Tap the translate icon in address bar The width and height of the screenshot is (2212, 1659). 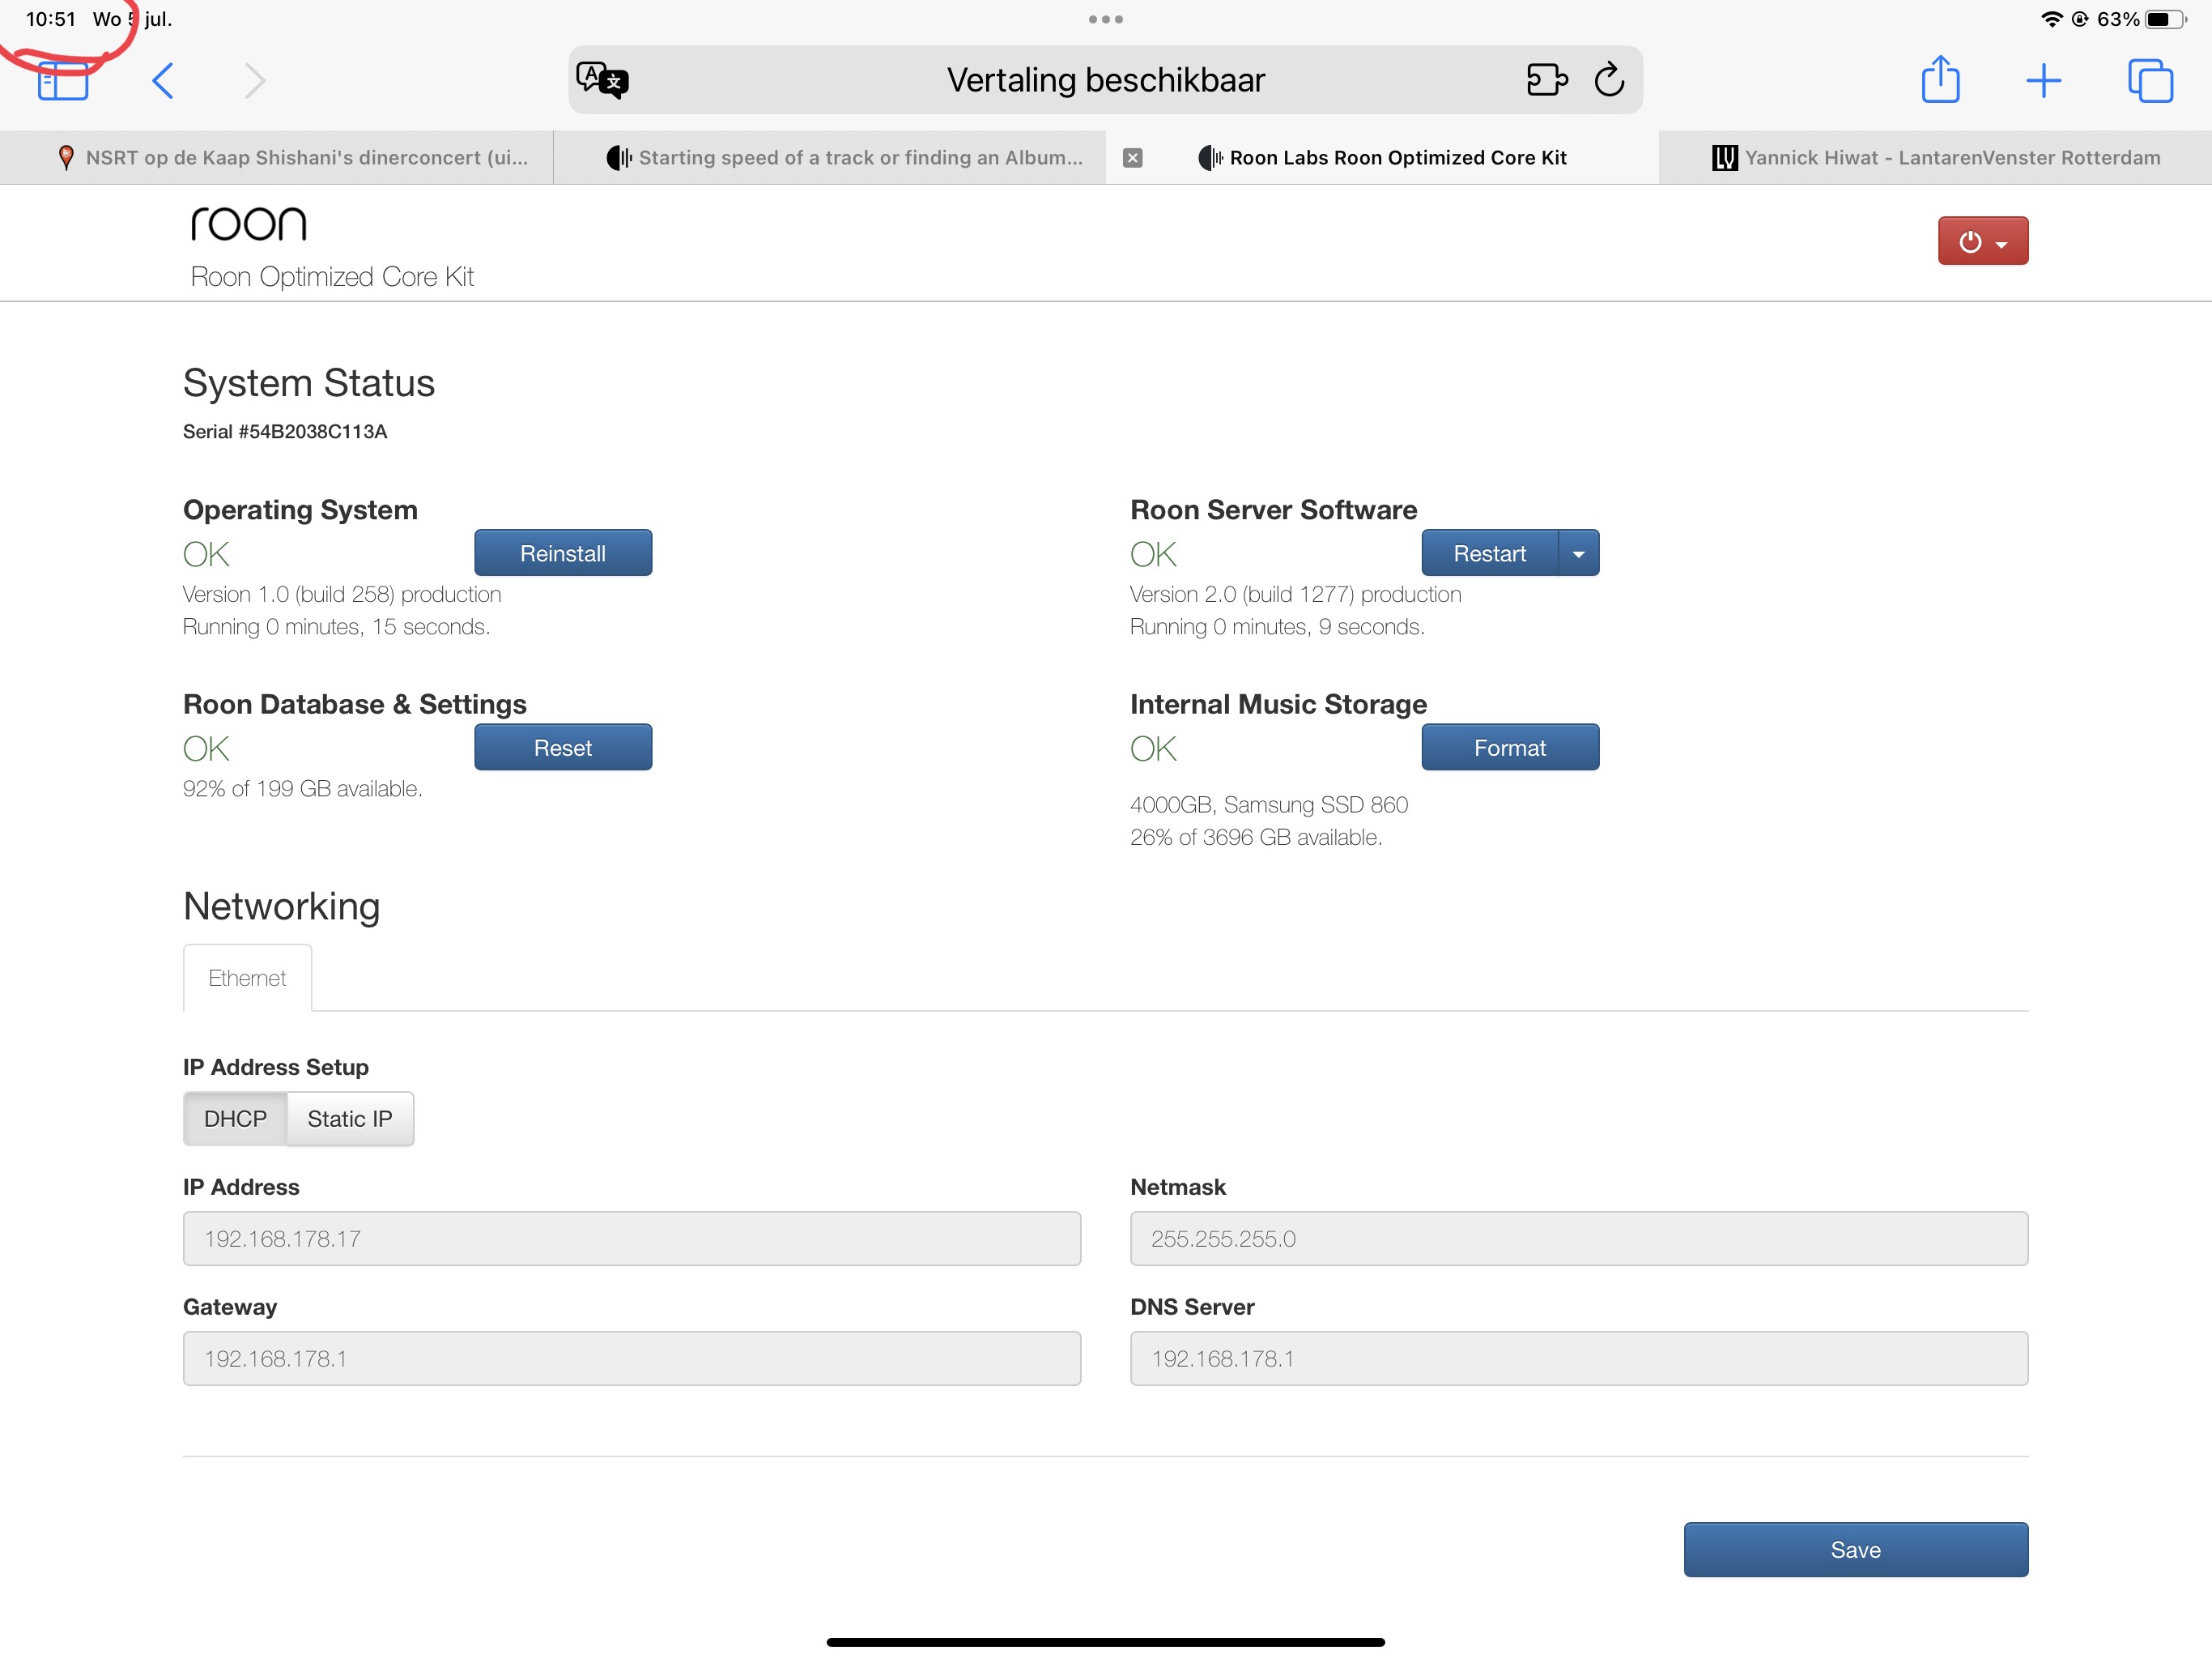(x=602, y=80)
